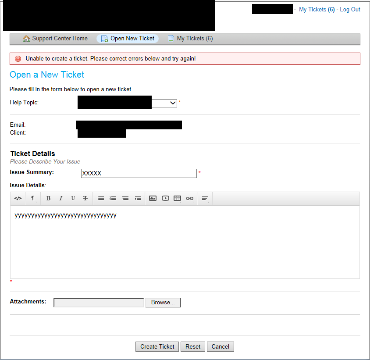The image size is (370, 360).
Task: Focus the Issue Summary input field
Action: [139, 173]
